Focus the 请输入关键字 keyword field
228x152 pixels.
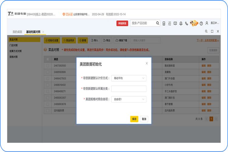click(146, 40)
